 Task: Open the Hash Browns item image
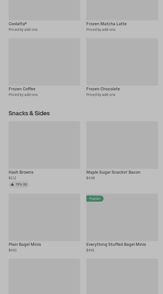coord(44,145)
